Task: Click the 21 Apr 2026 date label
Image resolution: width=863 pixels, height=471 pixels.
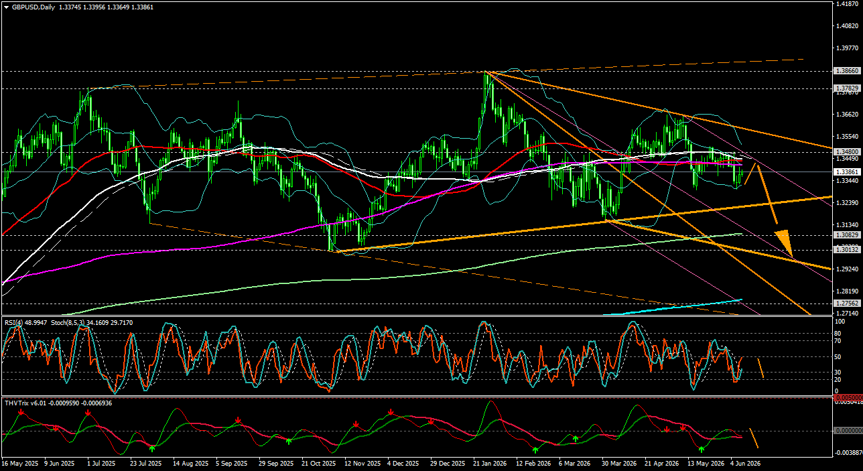Action: (663, 463)
